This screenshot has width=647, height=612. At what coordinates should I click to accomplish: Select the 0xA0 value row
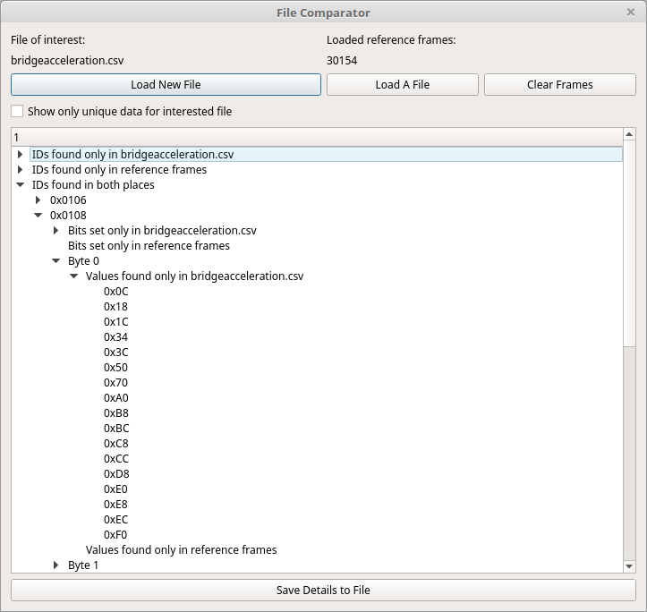115,398
